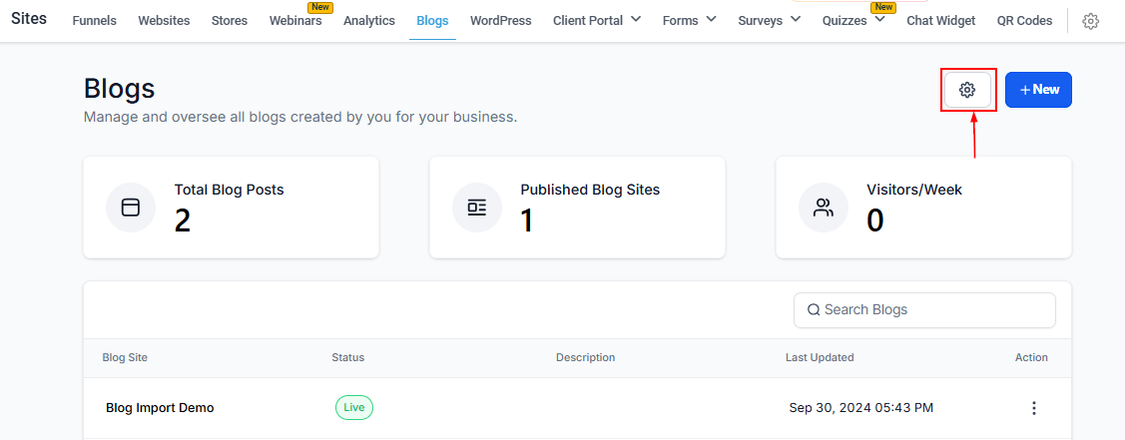Click the Visitors/Week people icon
1125x440 pixels.
click(824, 208)
